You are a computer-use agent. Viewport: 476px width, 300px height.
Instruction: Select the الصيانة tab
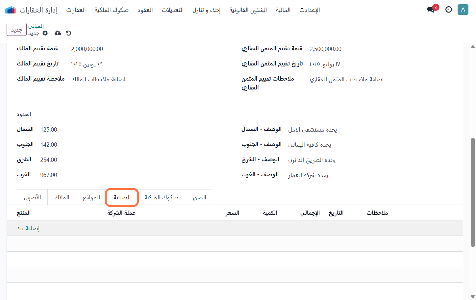coord(122,197)
